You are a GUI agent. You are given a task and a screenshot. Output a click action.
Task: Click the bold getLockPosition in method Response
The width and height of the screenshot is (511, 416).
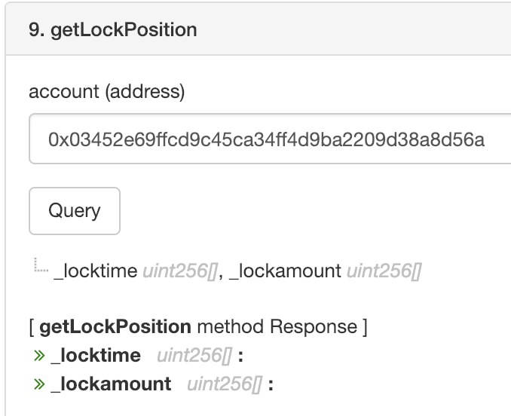115,326
